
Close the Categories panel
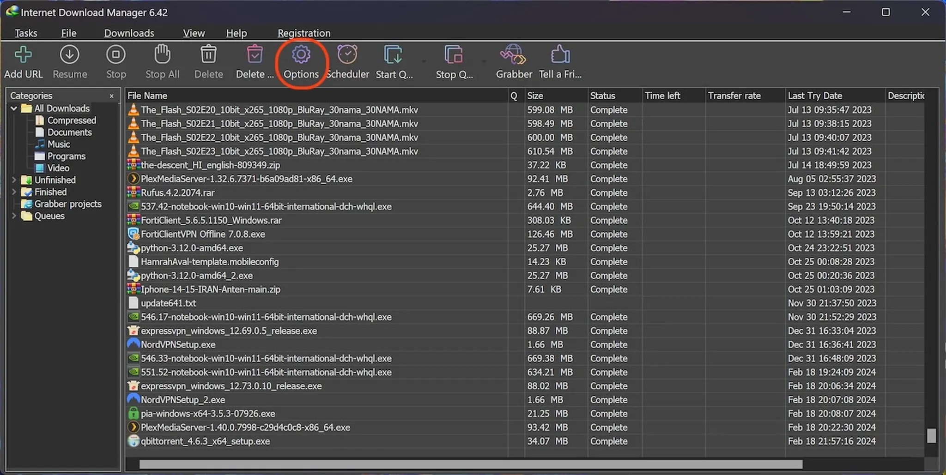pyautogui.click(x=111, y=96)
